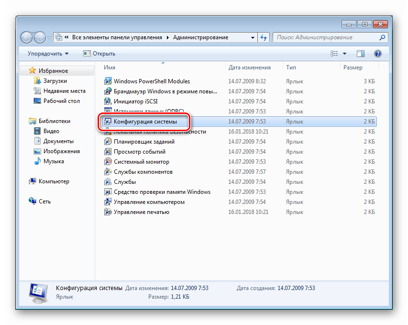Screen dimensions: 408x325
Task: Select the Управление печатью icon
Action: [x=108, y=212]
